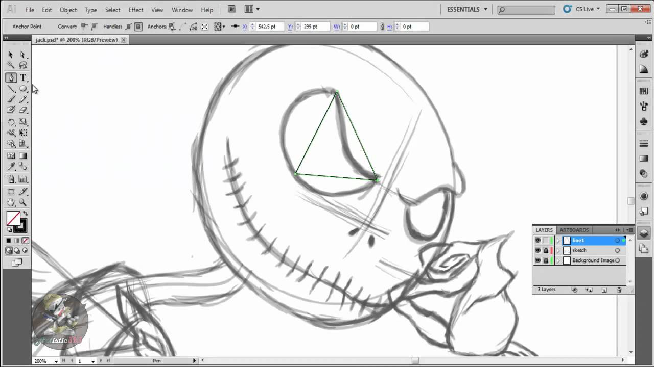654x367 pixels.
Task: Open the CS Live dropdown
Action: (x=582, y=9)
